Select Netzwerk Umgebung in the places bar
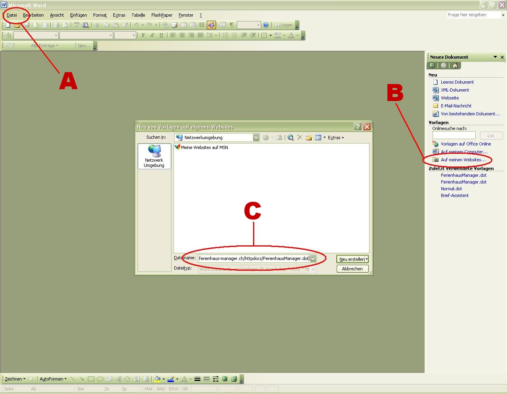Image resolution: width=507 pixels, height=394 pixels. point(154,156)
